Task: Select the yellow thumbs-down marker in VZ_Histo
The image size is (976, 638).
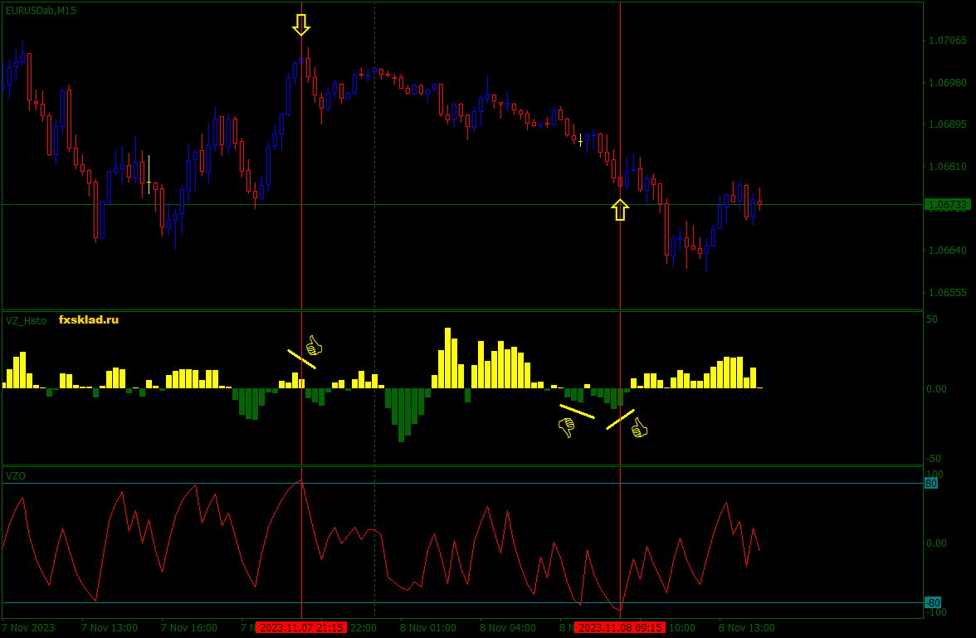Action: [x=566, y=427]
